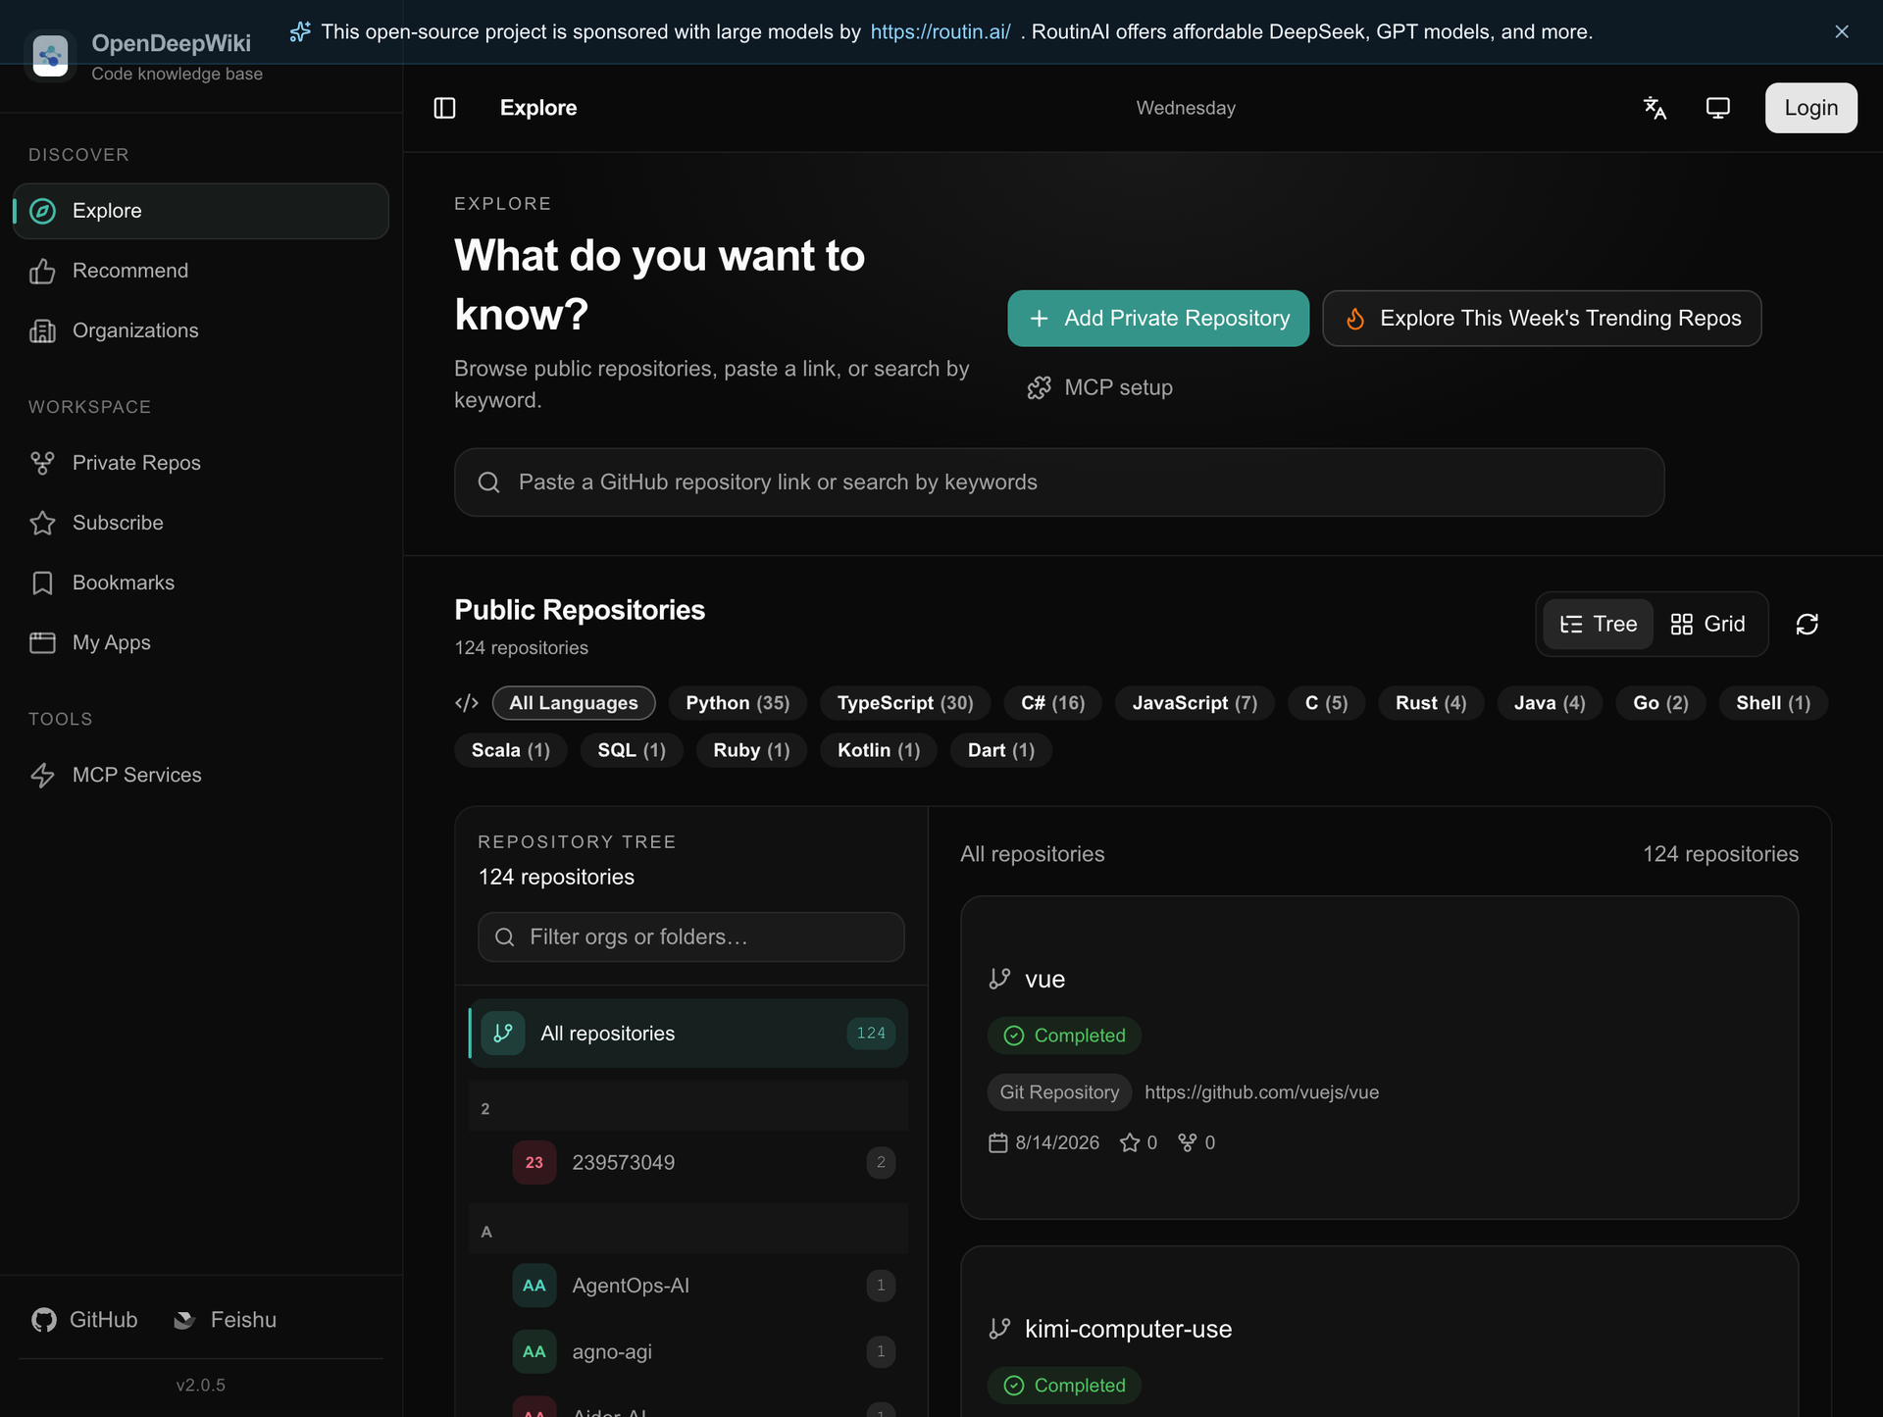Go to Organizations page
Image resolution: width=1883 pixels, height=1417 pixels.
[x=201, y=330]
